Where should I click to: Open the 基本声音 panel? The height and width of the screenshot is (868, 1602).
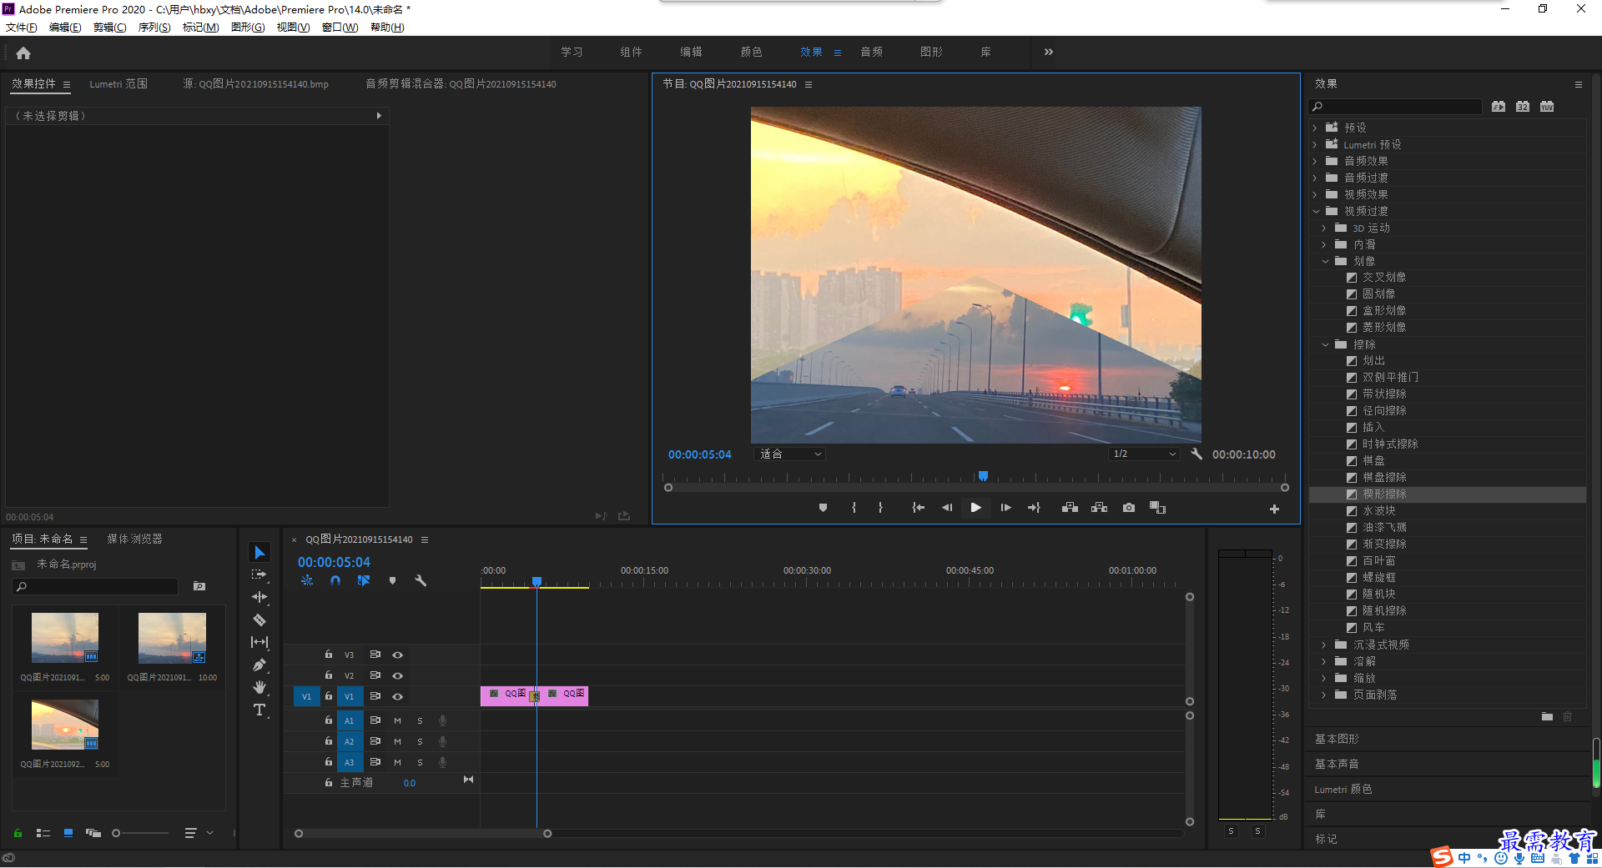coord(1337,765)
